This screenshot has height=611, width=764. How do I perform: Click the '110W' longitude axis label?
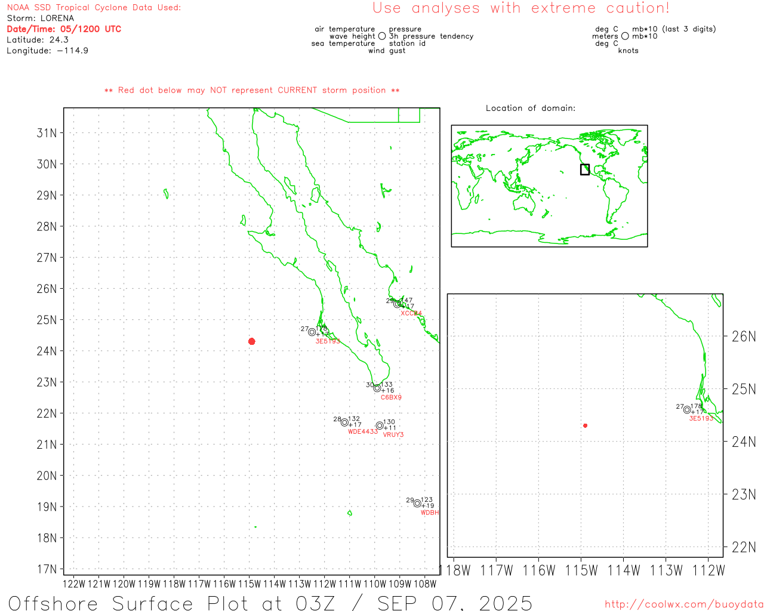click(x=375, y=584)
